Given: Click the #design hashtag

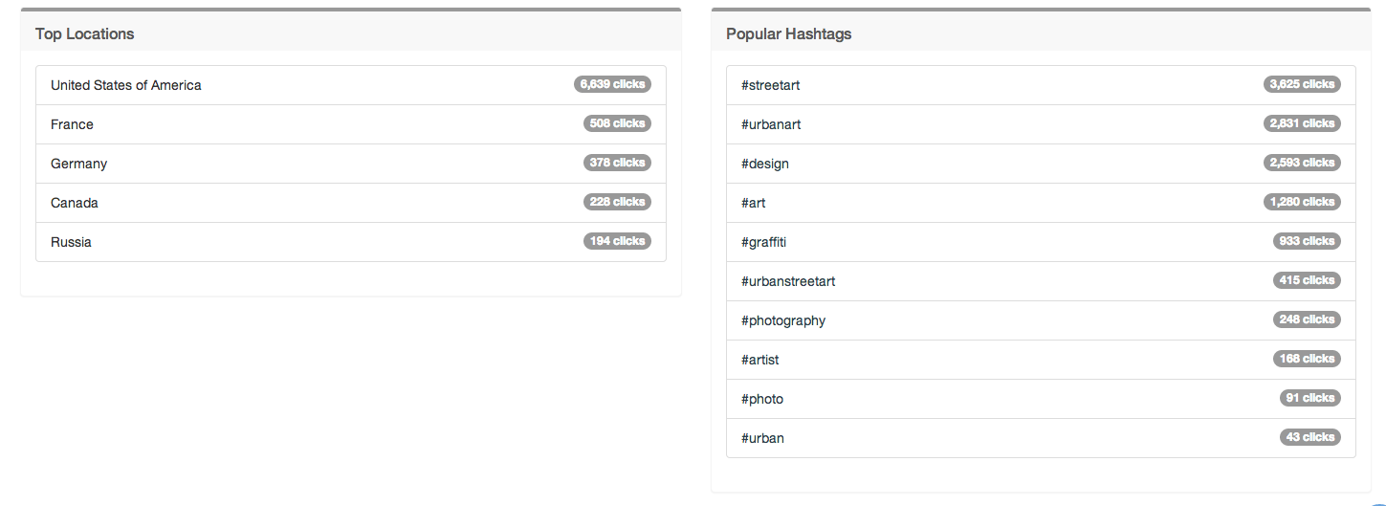Looking at the screenshot, I should click(x=765, y=164).
